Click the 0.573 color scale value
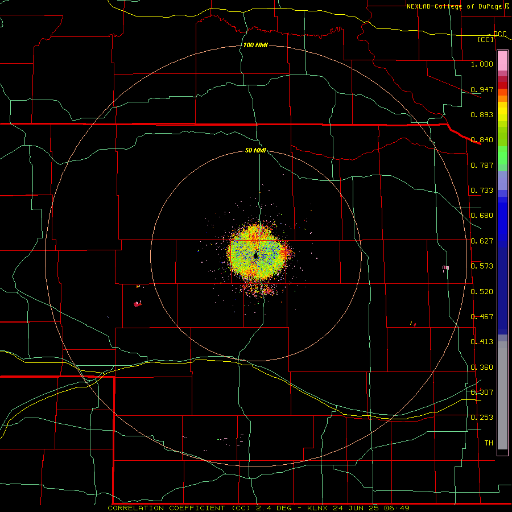Screen dimensions: 512x512 (x=482, y=266)
